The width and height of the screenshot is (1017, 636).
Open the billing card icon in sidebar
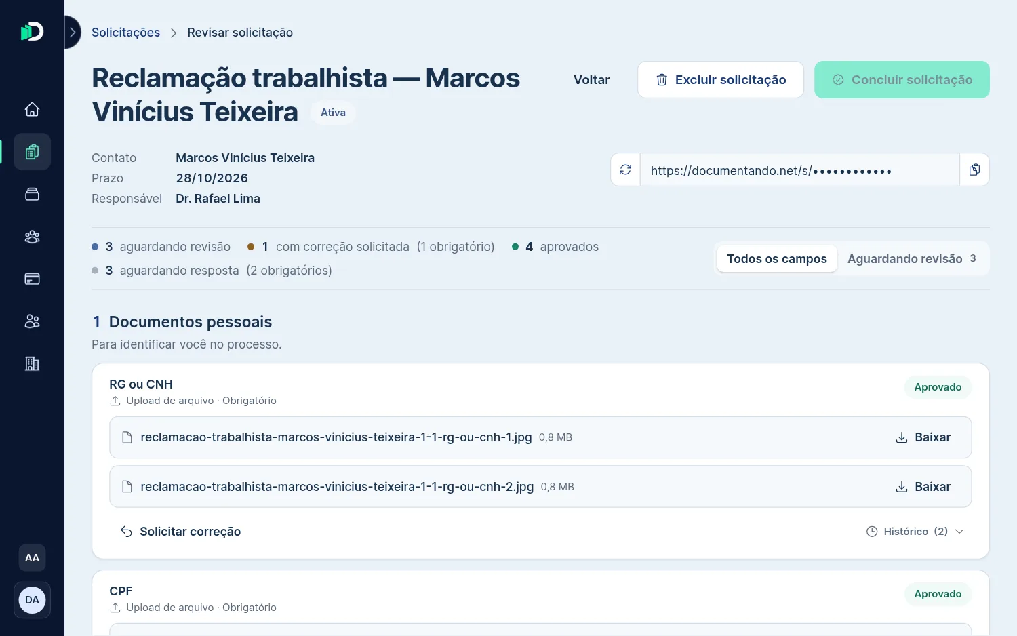coord(32,279)
